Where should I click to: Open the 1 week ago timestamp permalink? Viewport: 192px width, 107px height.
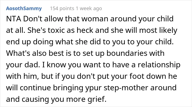89,8
